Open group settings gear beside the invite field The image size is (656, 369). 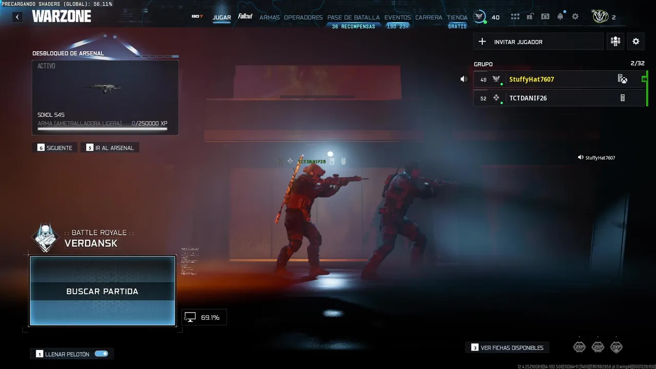(636, 42)
